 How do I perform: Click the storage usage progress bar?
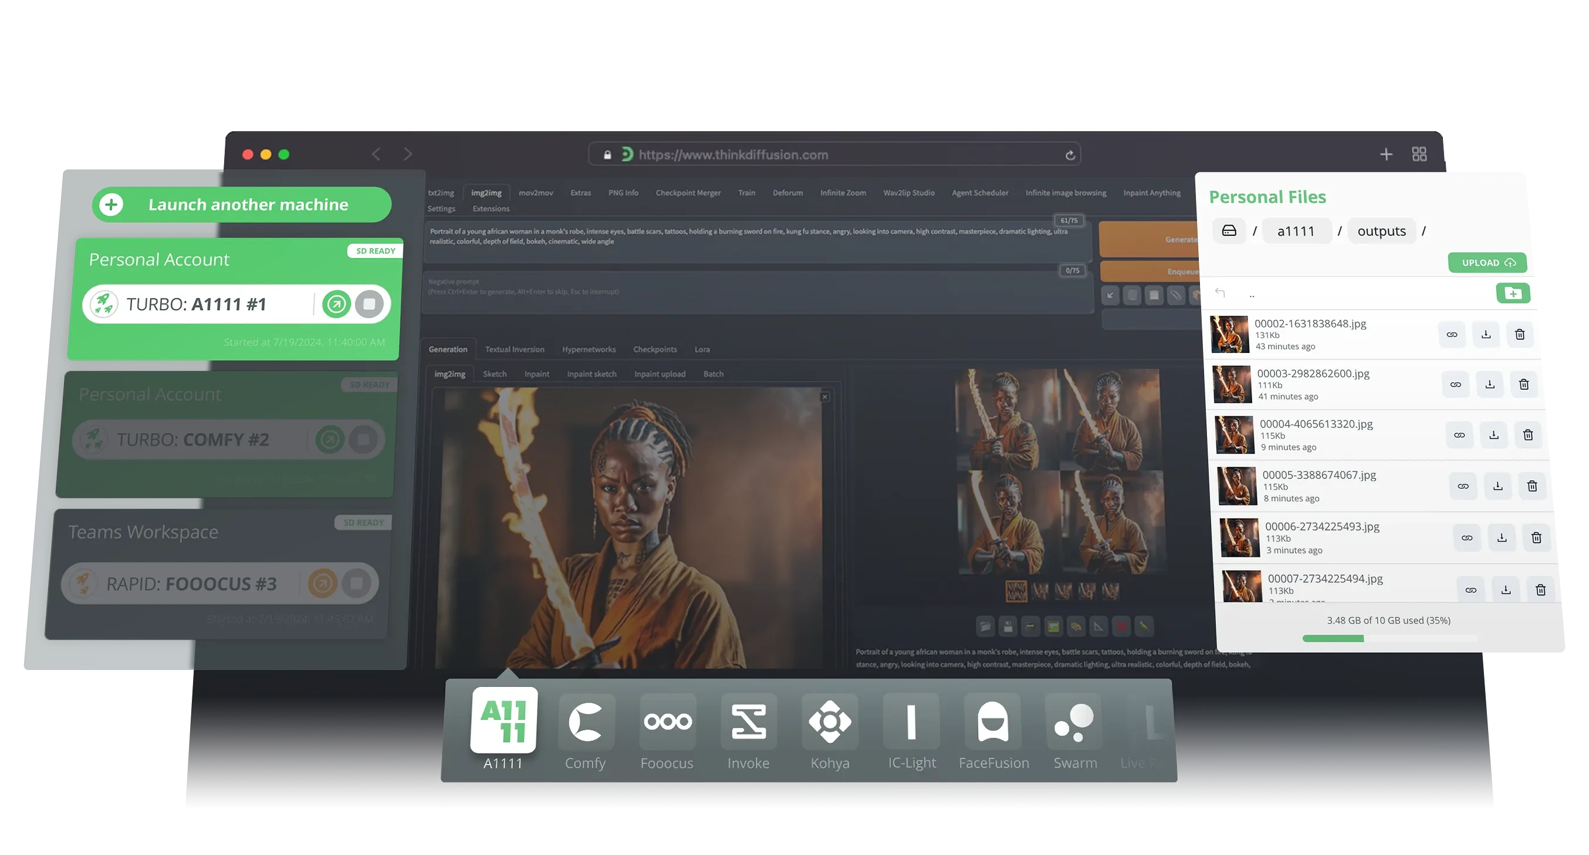point(1389,639)
